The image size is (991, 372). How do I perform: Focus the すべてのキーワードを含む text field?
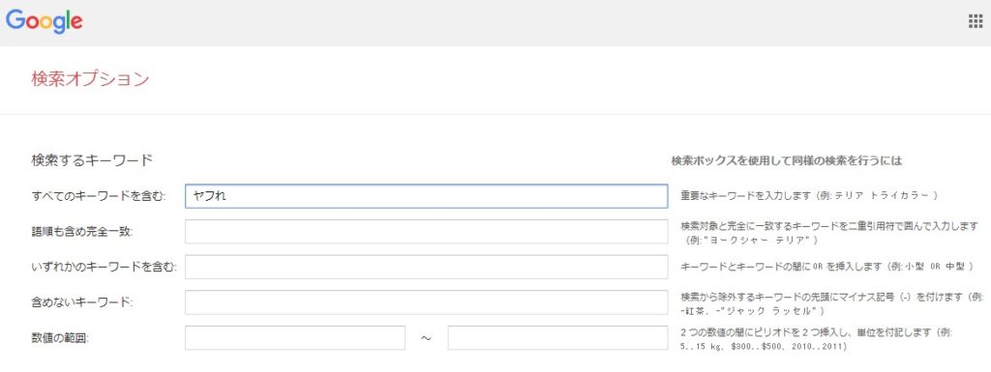pyautogui.click(x=426, y=196)
